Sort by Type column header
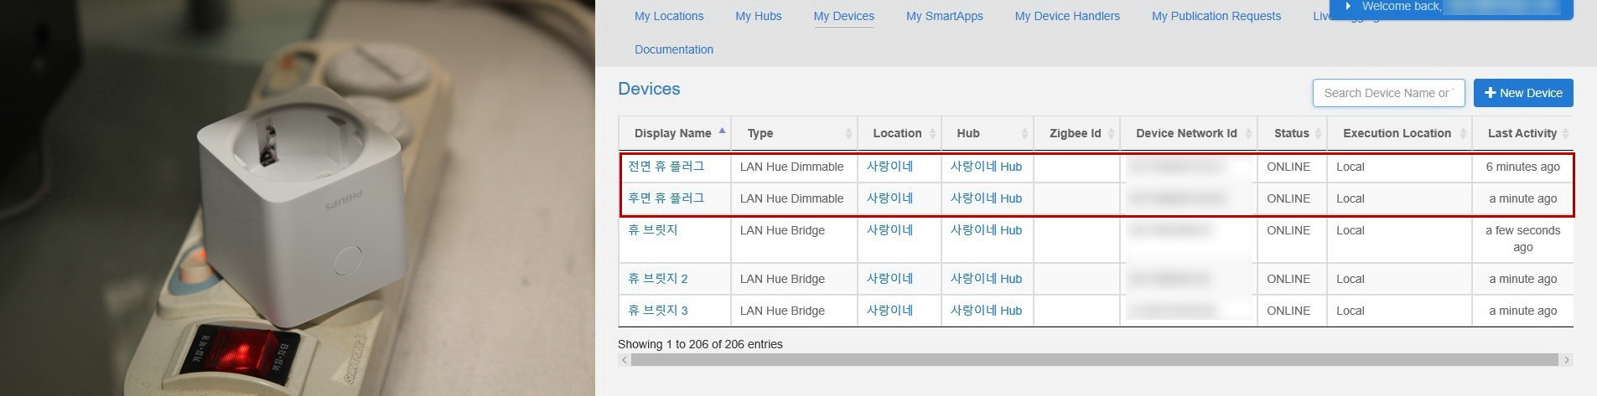Viewport: 1597px width, 396px height. (x=794, y=133)
